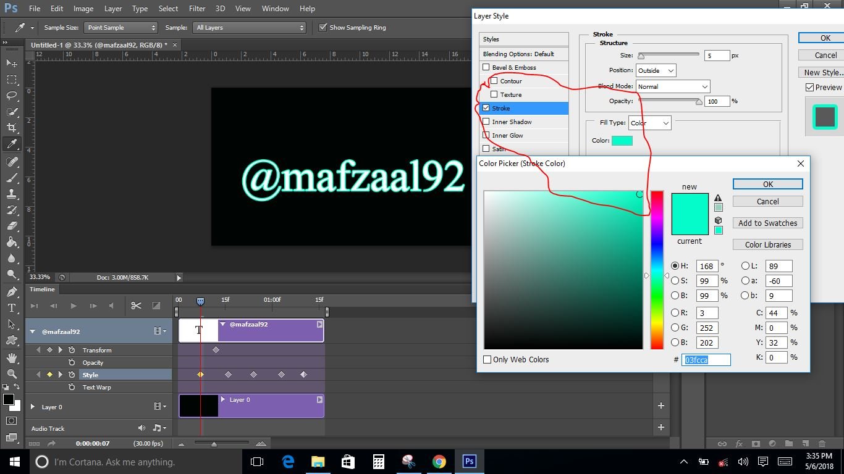The image size is (844, 474).
Task: Go to first frame of timeline
Action: coord(34,306)
